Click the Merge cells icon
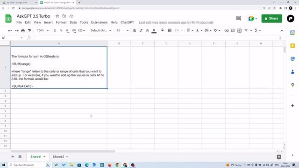This screenshot has width=299, height=168. (x=177, y=30)
